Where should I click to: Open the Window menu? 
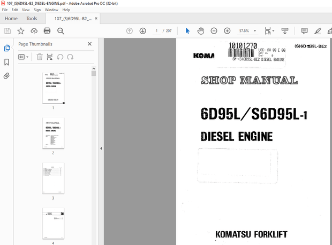pyautogui.click(x=51, y=10)
